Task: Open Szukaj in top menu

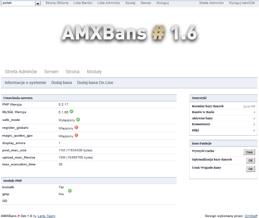Action: pos(130,3)
